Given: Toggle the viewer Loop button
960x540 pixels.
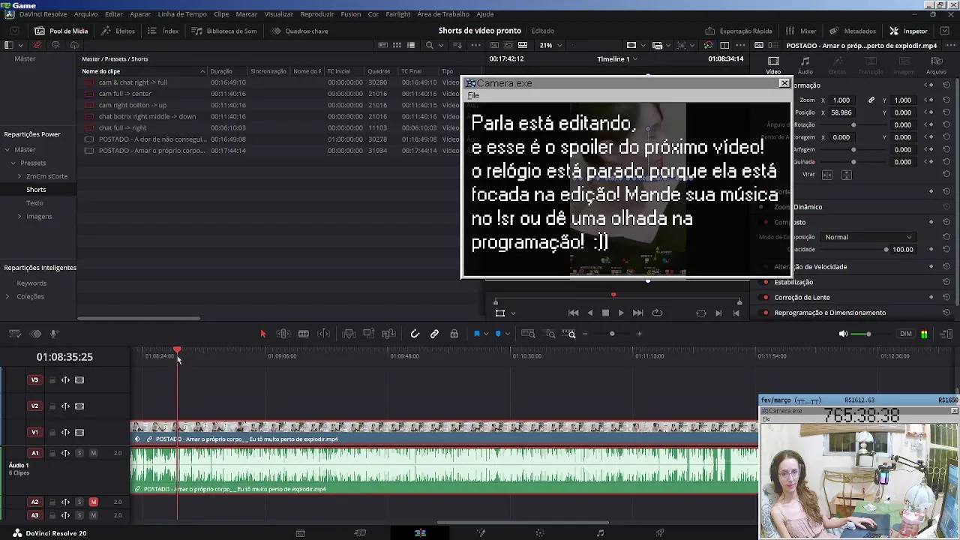Looking at the screenshot, I should tap(657, 313).
